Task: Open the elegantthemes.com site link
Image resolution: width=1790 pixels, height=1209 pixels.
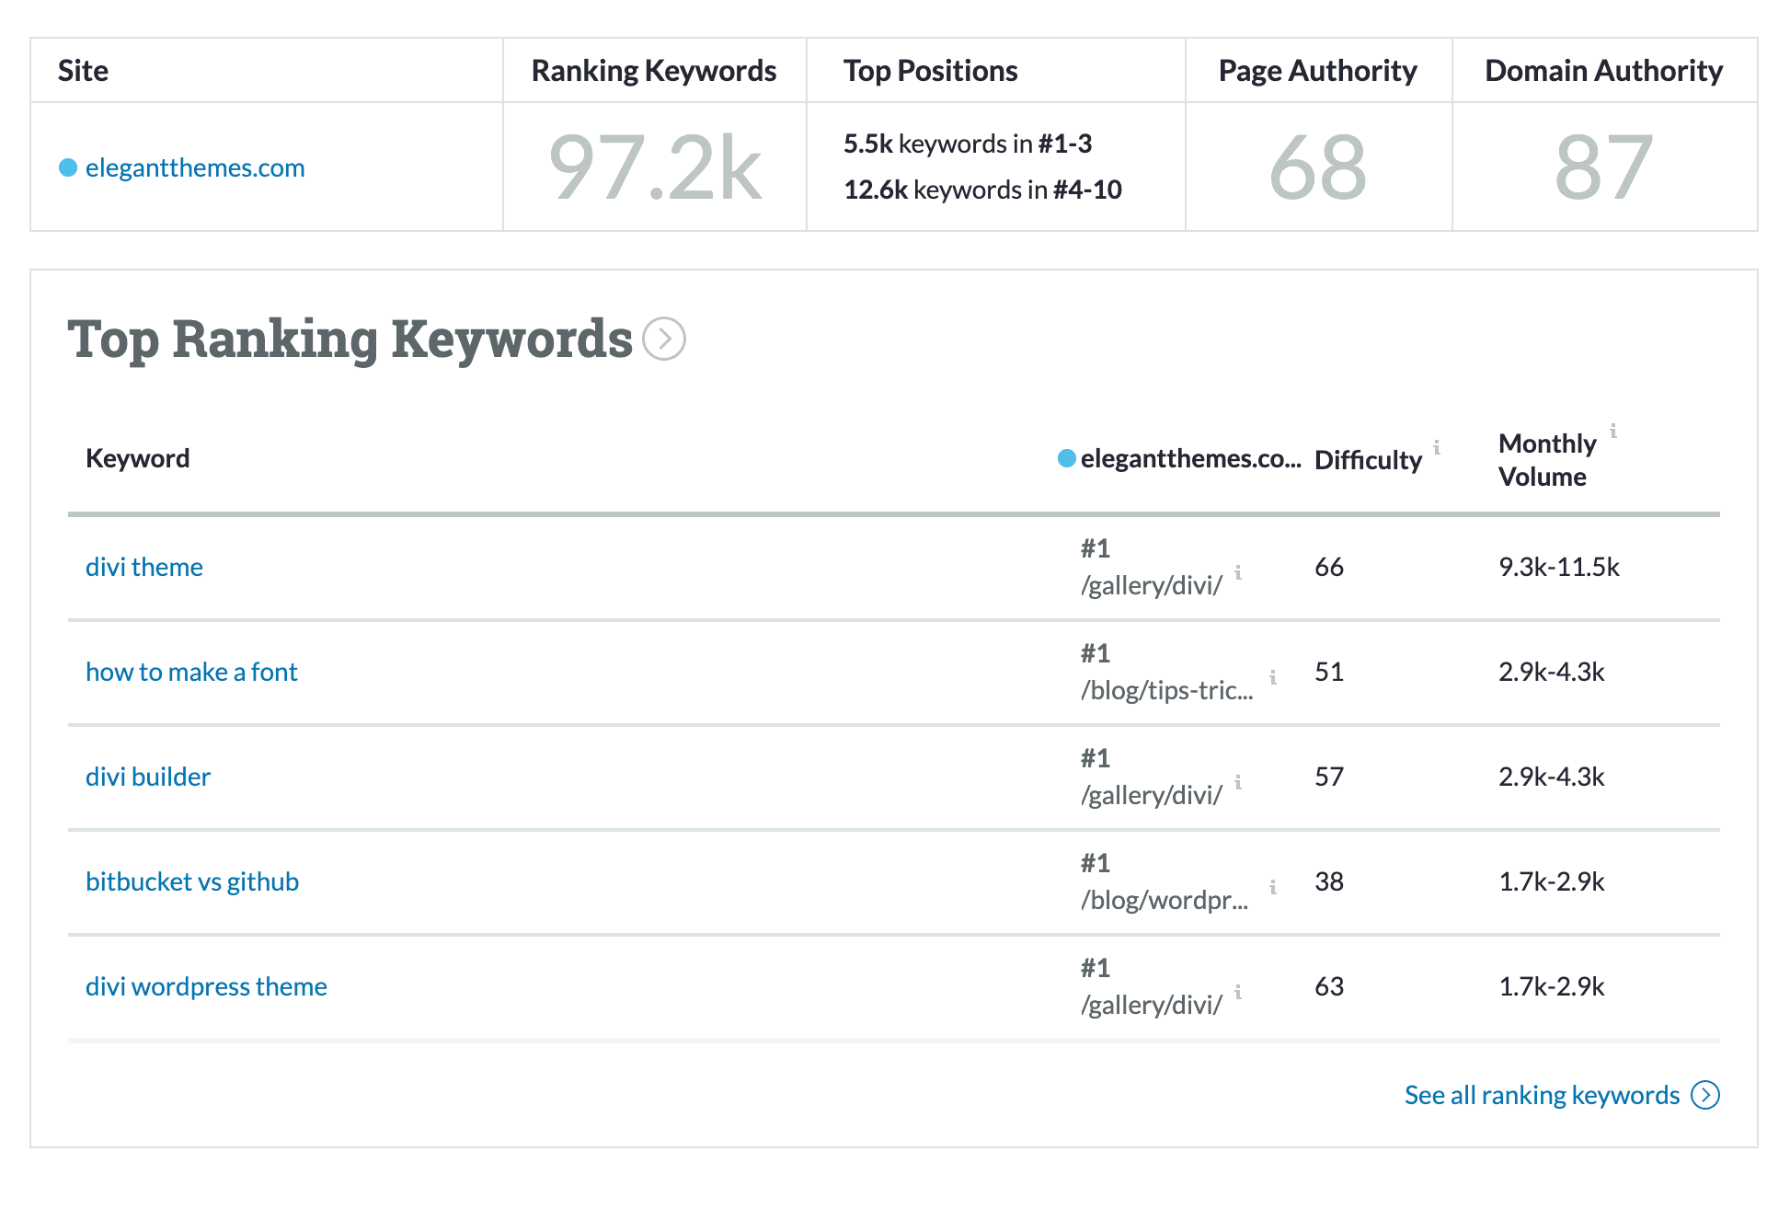Action: click(x=195, y=167)
